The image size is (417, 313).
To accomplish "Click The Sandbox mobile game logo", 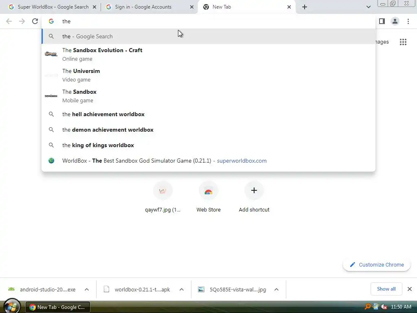I will (51, 96).
